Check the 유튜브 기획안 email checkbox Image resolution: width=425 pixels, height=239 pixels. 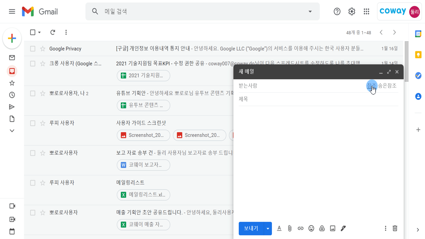[33, 94]
